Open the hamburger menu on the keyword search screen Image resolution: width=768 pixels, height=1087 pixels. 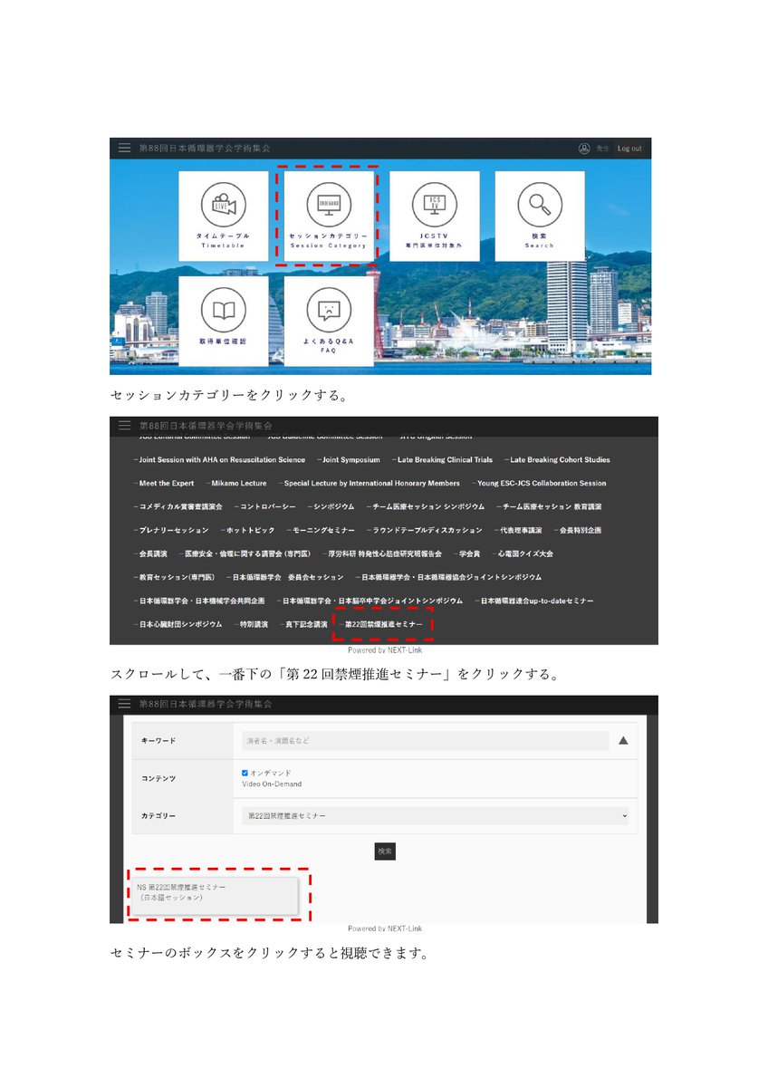click(x=124, y=704)
